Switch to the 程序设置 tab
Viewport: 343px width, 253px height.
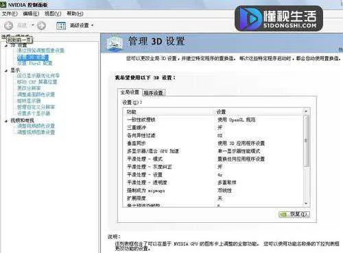(153, 93)
